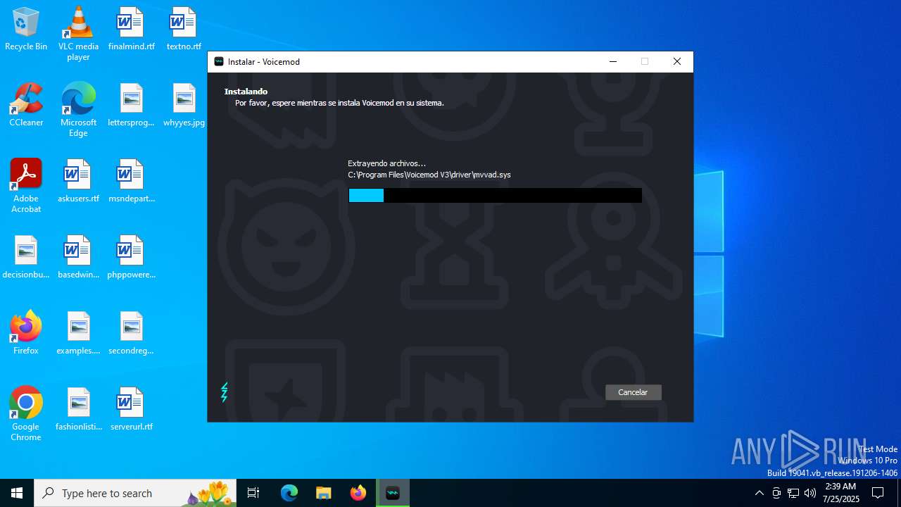
Task: Click the network tray icon
Action: coord(793,493)
